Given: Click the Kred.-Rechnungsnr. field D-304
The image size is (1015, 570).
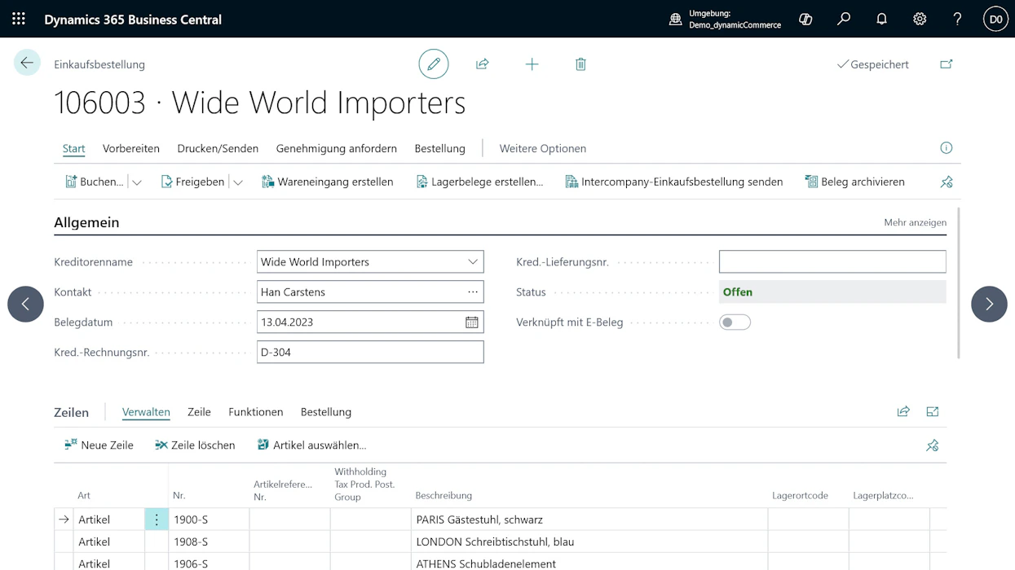Looking at the screenshot, I should click(x=370, y=352).
